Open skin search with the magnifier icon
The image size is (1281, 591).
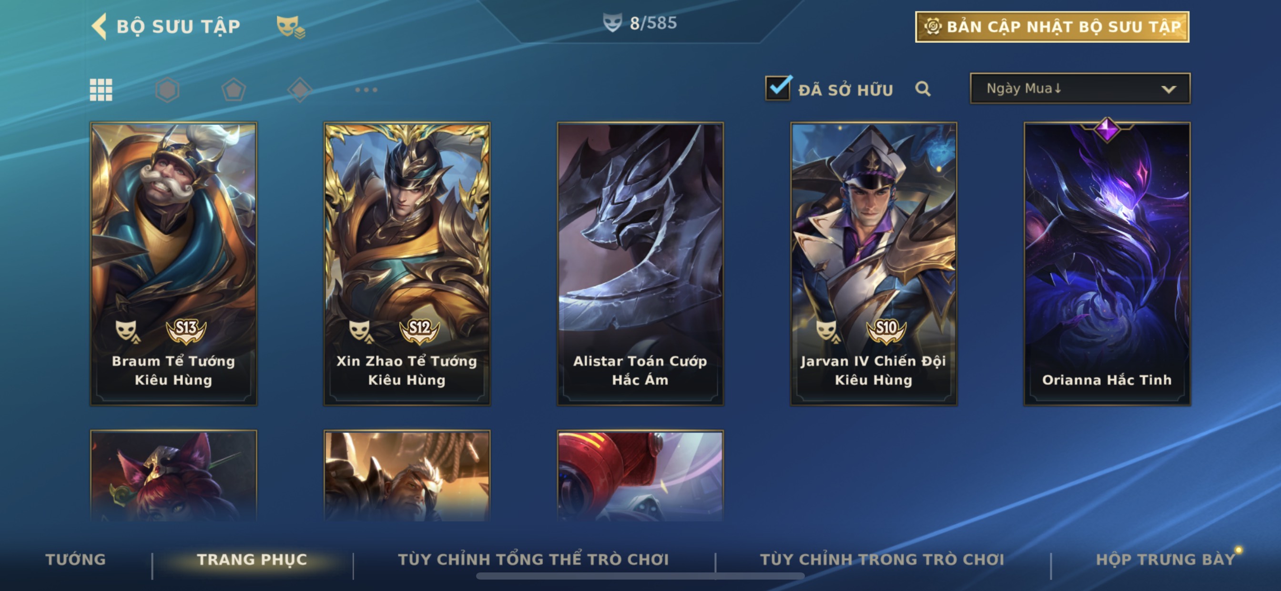923,89
